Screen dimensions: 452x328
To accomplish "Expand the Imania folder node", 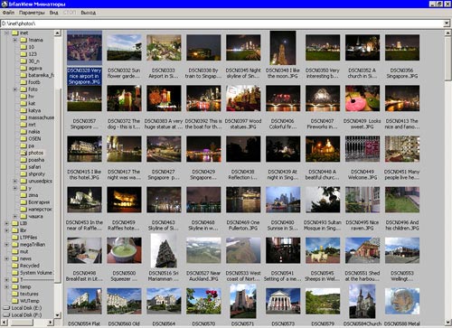I will coord(14,40).
